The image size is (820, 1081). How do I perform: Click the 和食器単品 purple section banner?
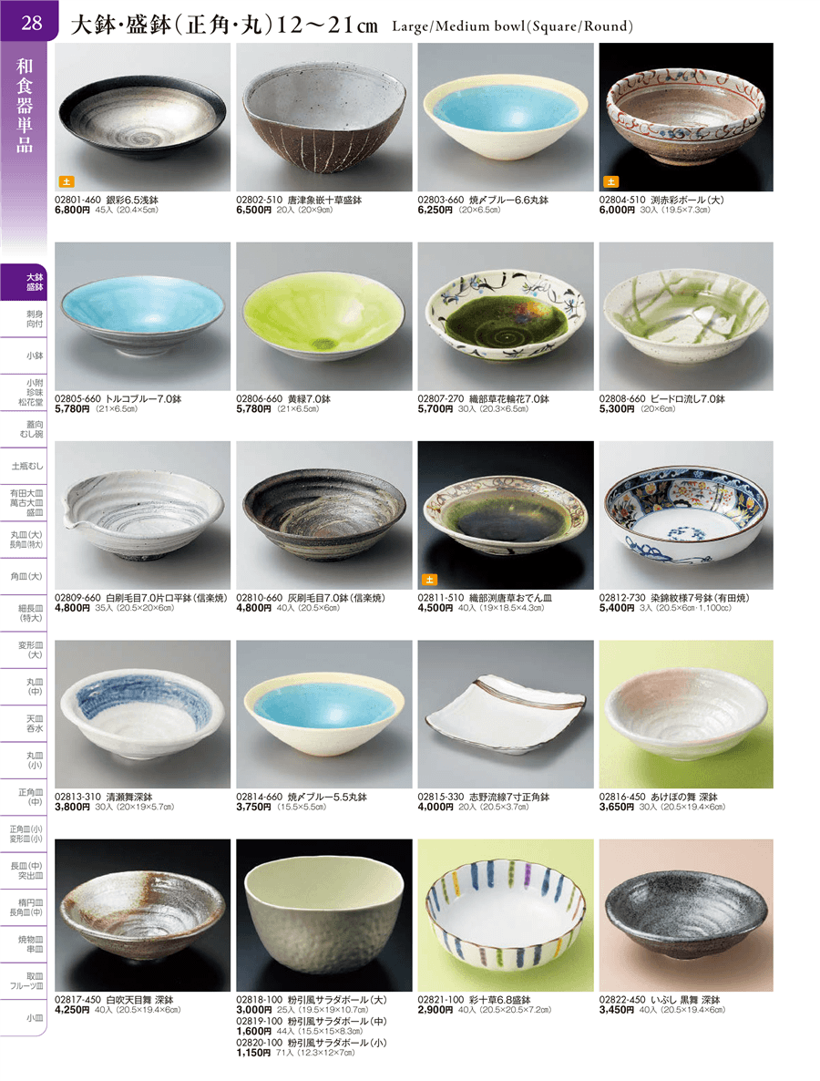click(24, 106)
